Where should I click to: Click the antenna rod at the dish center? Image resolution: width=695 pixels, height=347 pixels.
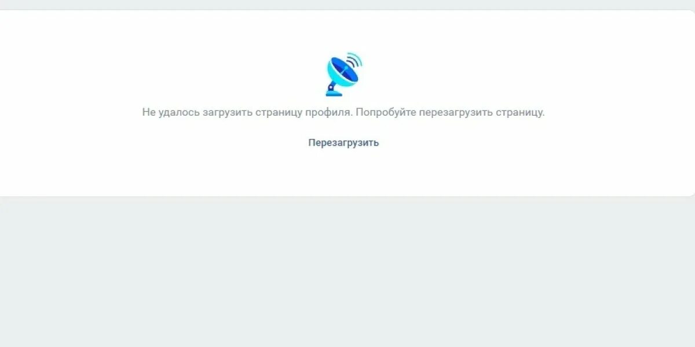(344, 71)
